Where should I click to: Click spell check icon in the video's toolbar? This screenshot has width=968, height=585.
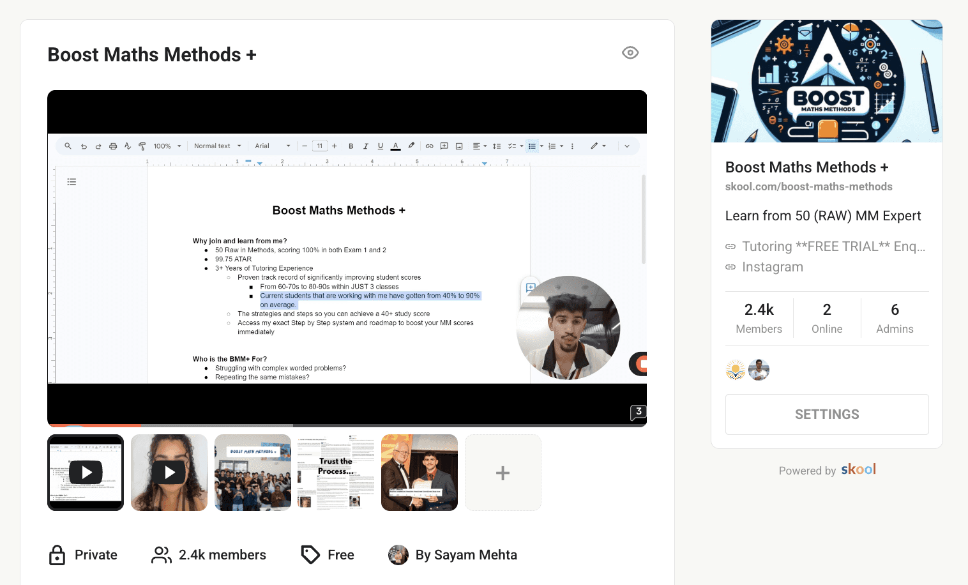[128, 146]
